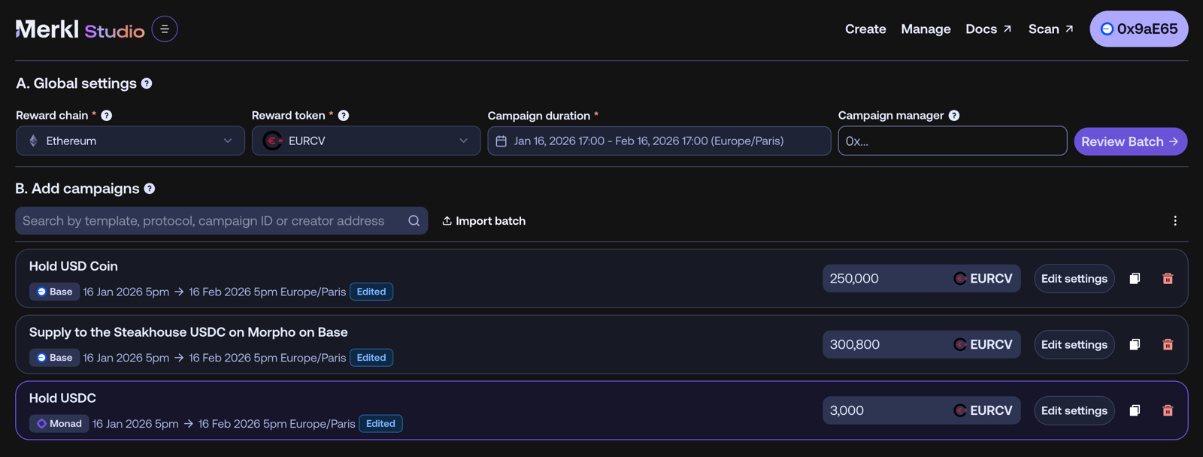Click Import batch
Viewport: 1203px width, 457px height.
(x=483, y=221)
